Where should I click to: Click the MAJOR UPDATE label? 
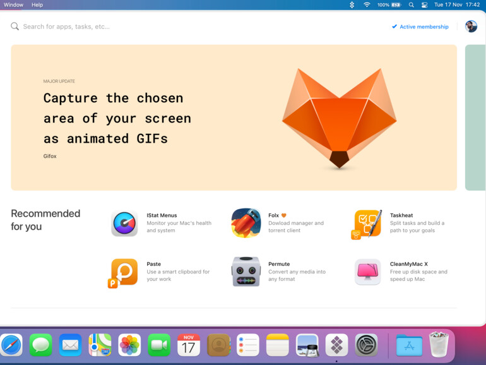tap(59, 81)
